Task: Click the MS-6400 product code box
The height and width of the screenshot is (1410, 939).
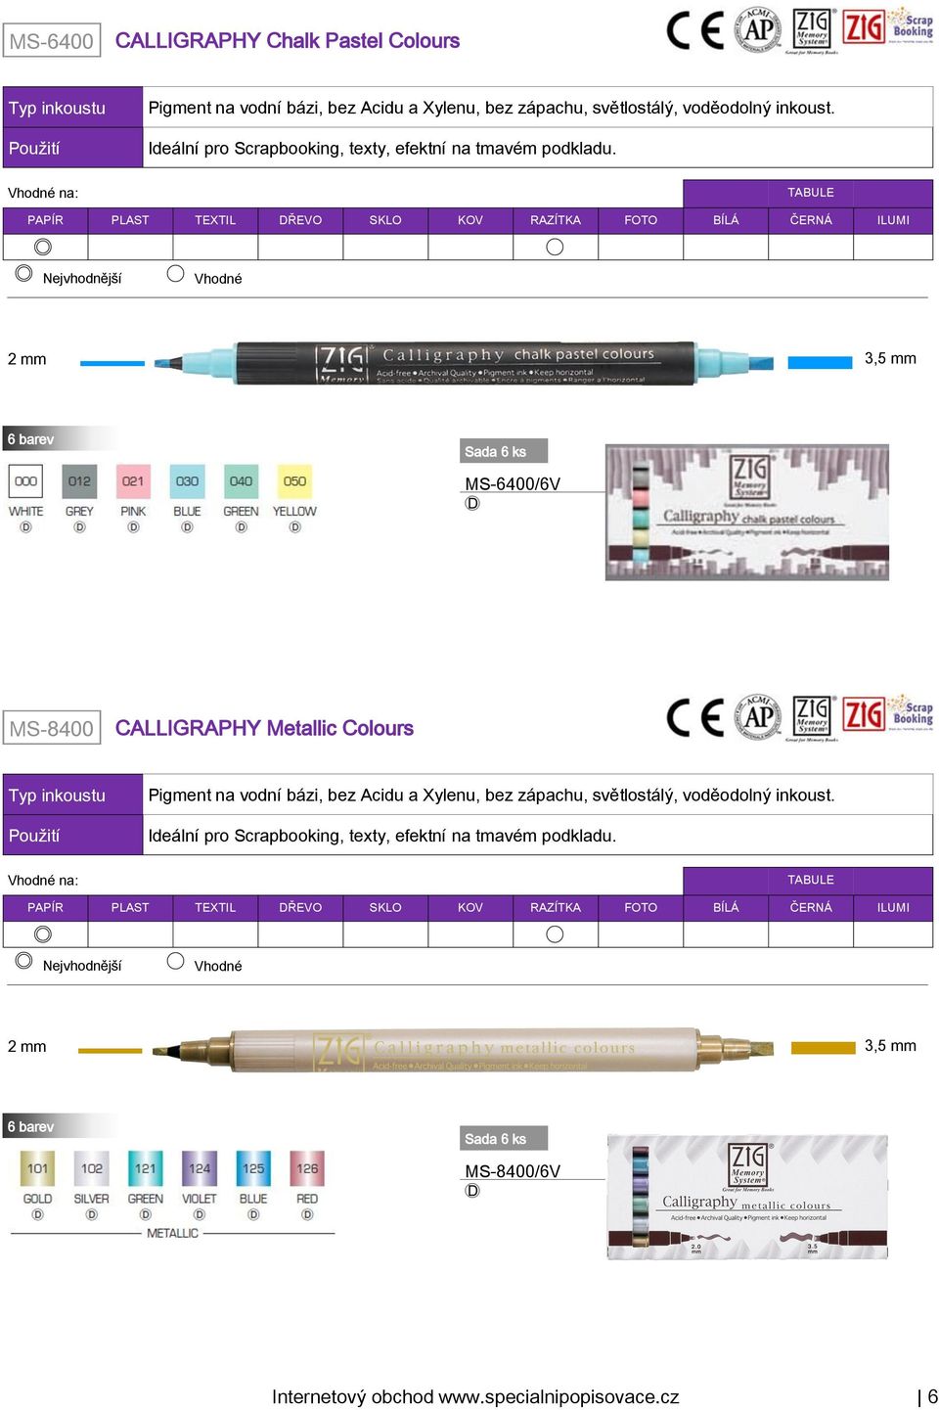Action: 52,41
